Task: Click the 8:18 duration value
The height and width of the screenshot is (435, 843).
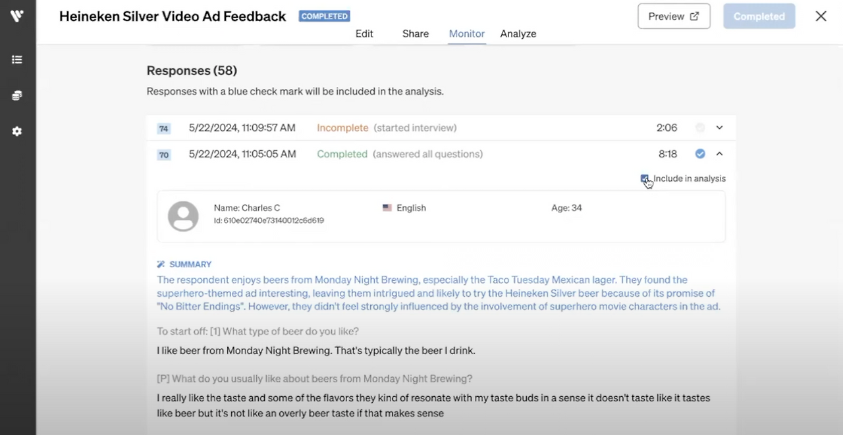Action: click(x=667, y=154)
